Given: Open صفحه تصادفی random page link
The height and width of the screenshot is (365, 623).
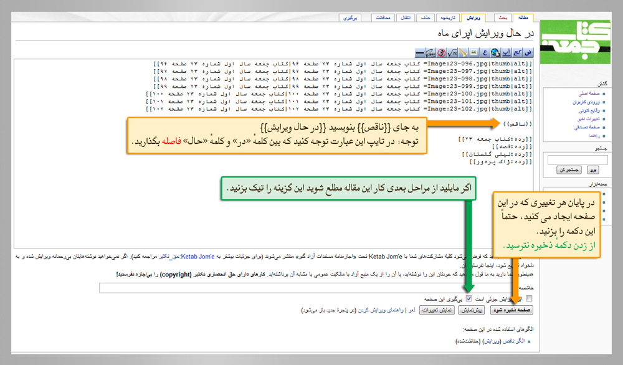Looking at the screenshot, I should pyautogui.click(x=587, y=127).
